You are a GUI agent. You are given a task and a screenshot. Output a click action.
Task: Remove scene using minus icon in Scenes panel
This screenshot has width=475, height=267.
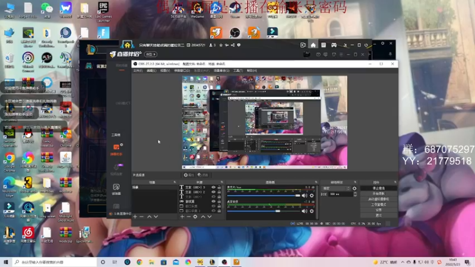coord(141,217)
